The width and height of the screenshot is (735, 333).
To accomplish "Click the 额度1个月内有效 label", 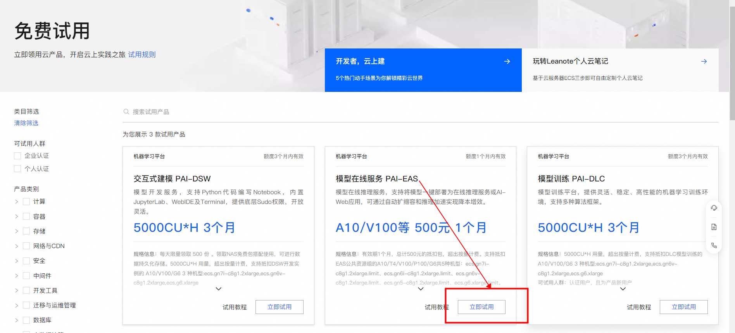I will point(486,156).
